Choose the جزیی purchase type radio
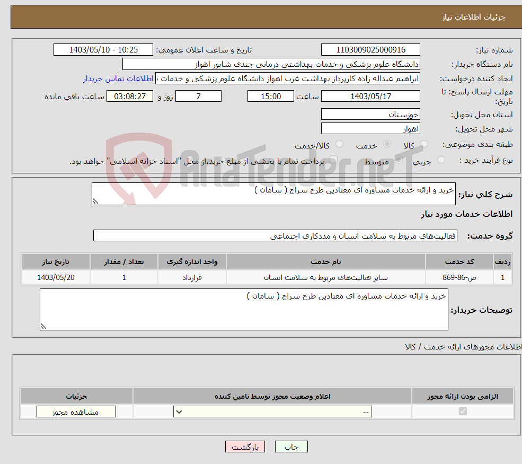This screenshot has width=522, height=464. coord(441,160)
